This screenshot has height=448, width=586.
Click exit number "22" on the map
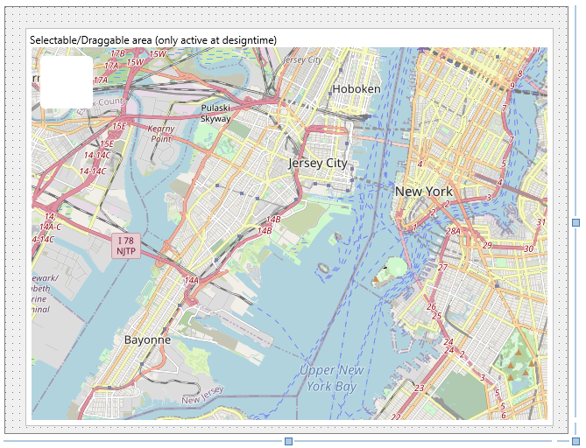tap(396, 416)
